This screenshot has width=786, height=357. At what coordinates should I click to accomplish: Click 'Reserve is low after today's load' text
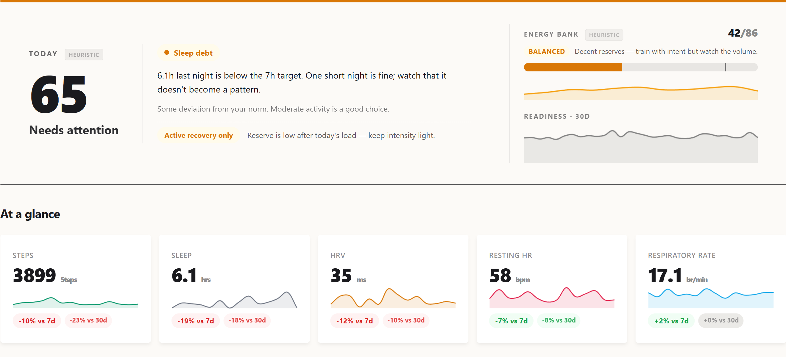coord(341,135)
